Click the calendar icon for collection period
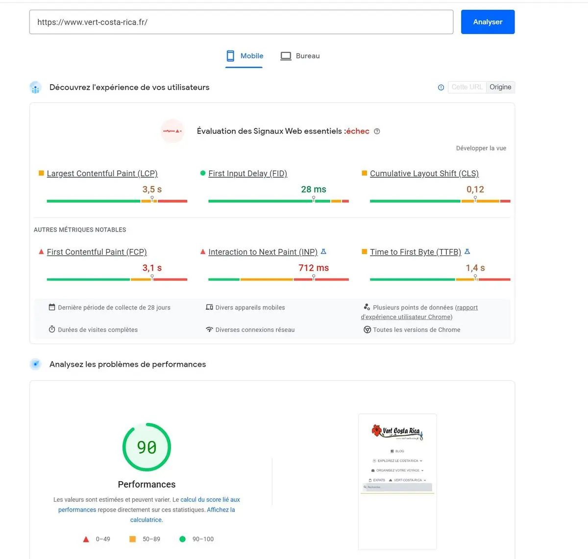588x559 pixels. [x=52, y=307]
